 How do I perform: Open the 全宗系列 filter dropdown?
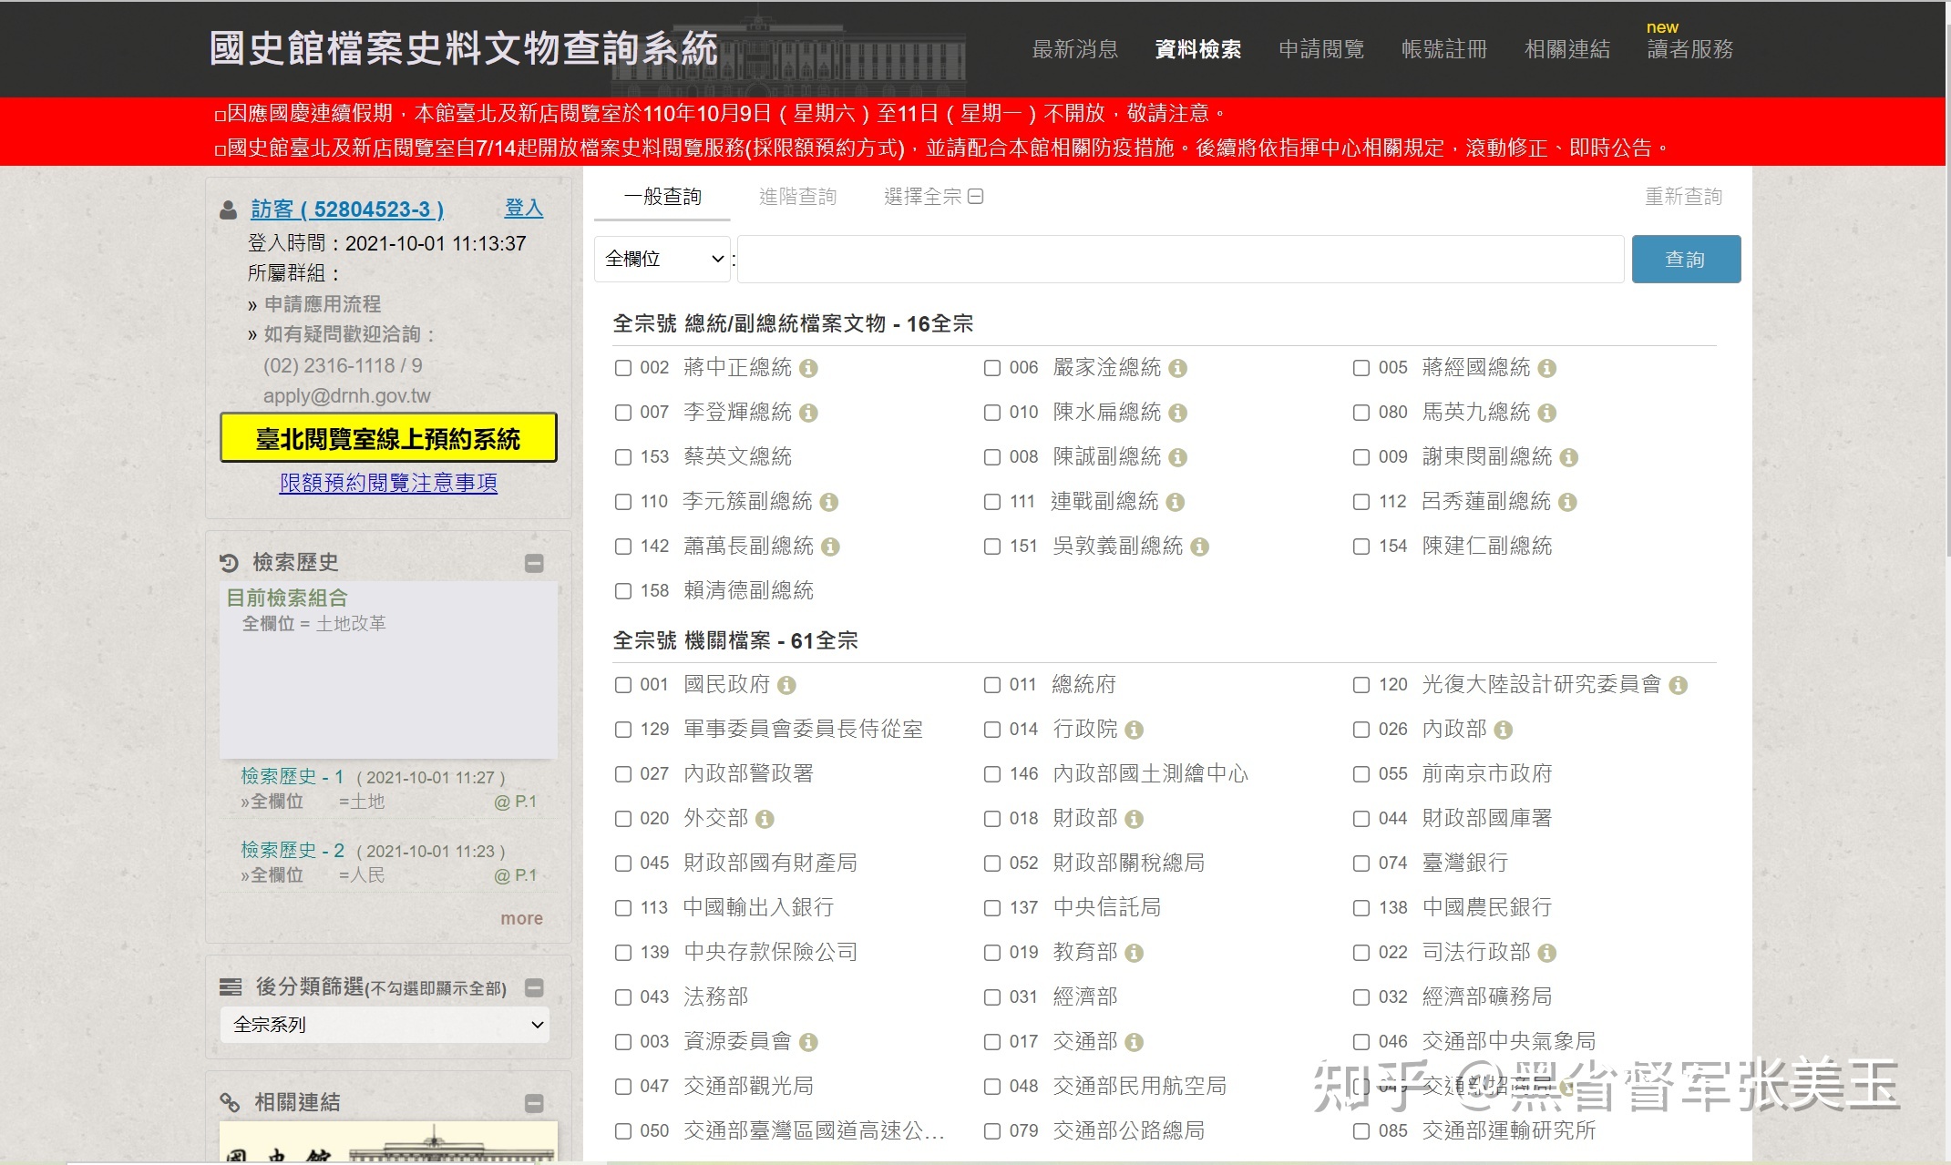(x=385, y=1025)
